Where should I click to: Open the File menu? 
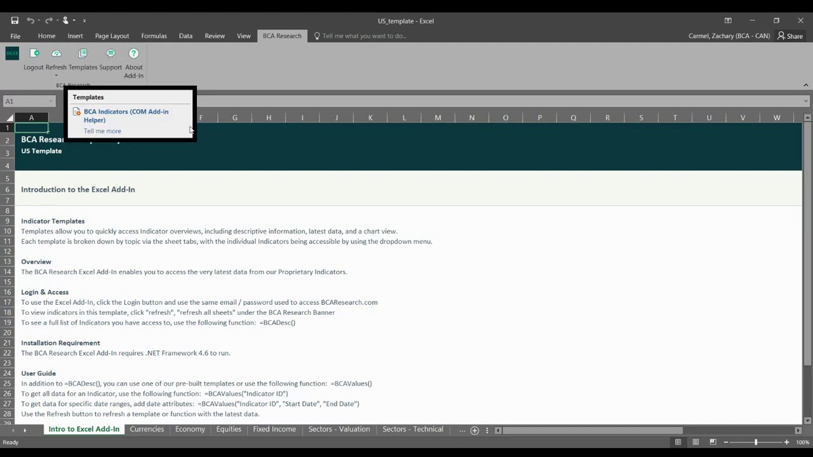(x=15, y=36)
